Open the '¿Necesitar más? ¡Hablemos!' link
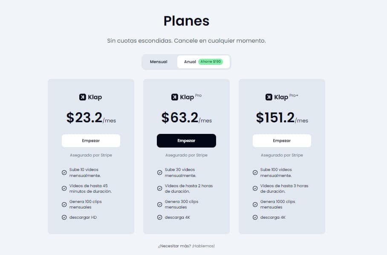 click(186, 246)
